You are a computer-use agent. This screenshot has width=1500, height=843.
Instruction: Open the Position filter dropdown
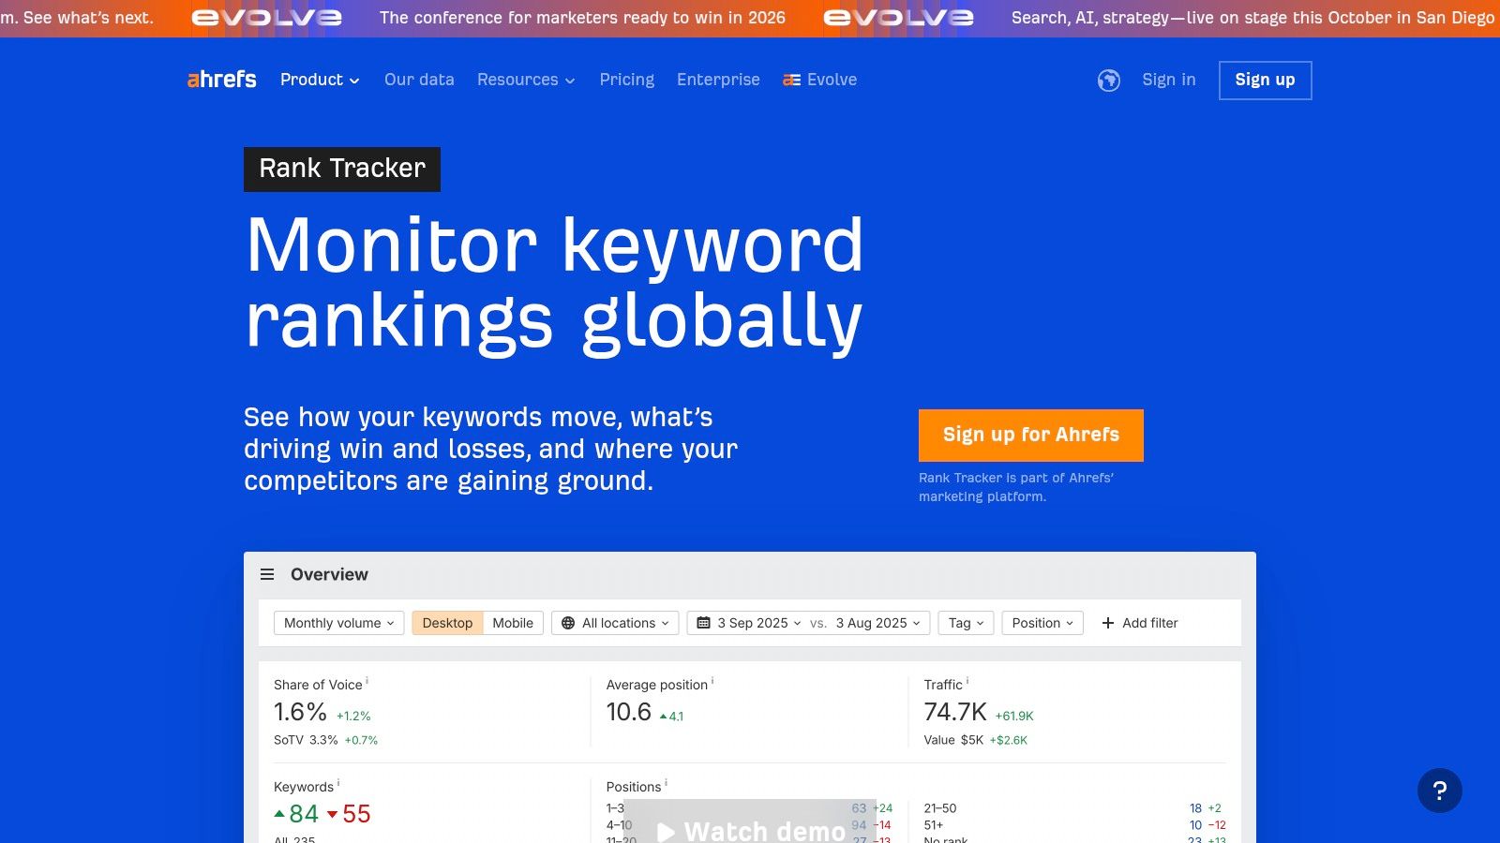(1042, 623)
